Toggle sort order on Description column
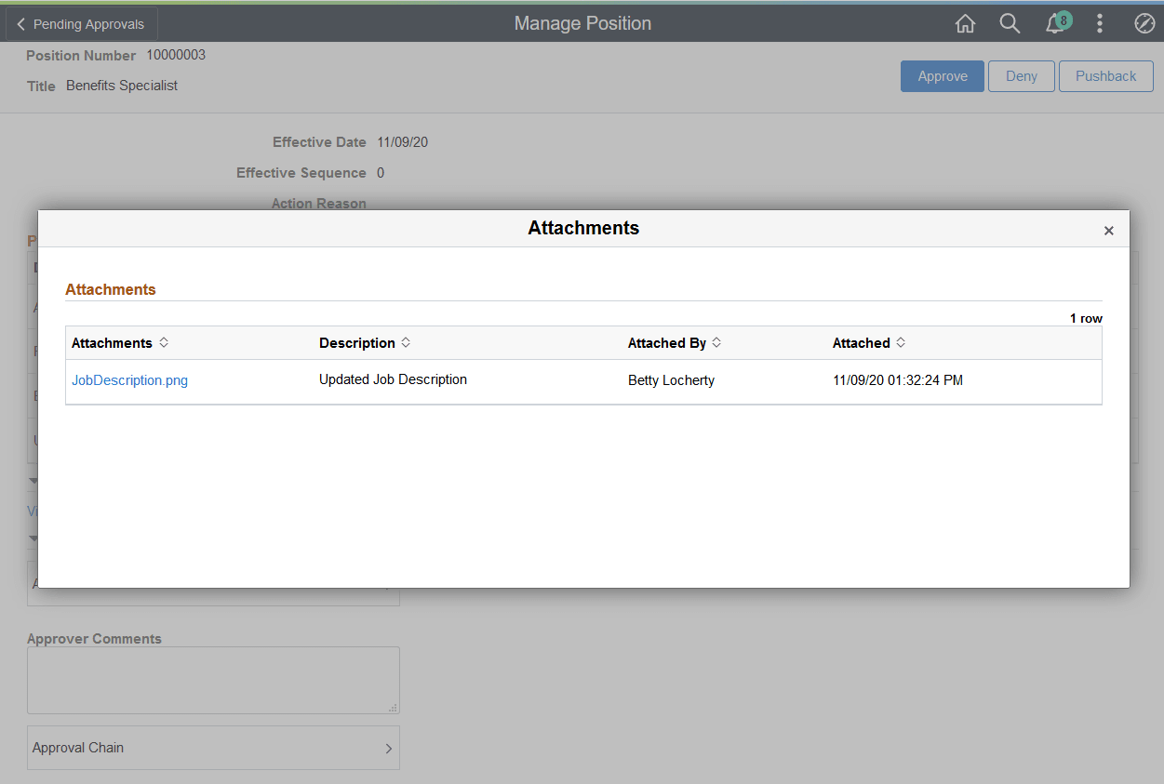1164x784 pixels. tap(406, 342)
